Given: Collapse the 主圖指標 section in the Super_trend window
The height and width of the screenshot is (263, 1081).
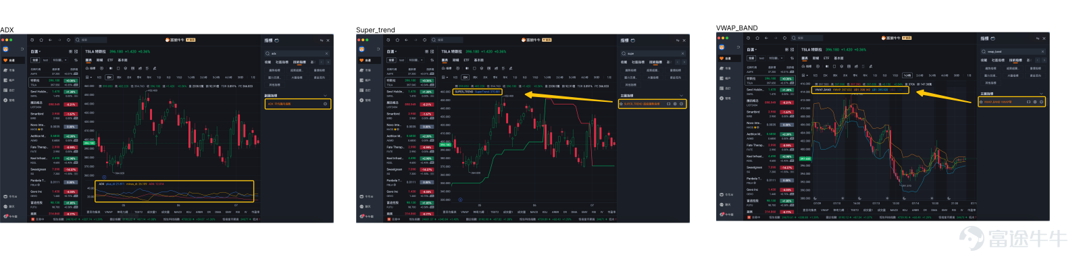Looking at the screenshot, I should tap(681, 96).
